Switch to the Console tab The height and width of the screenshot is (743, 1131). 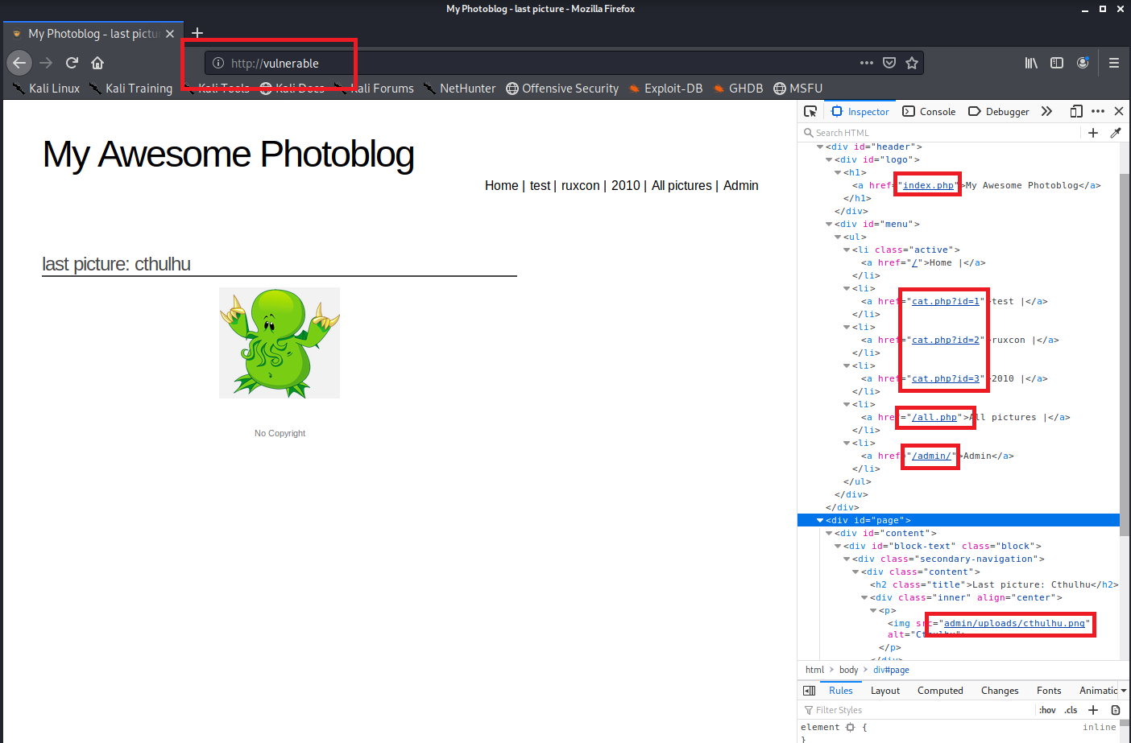click(930, 112)
